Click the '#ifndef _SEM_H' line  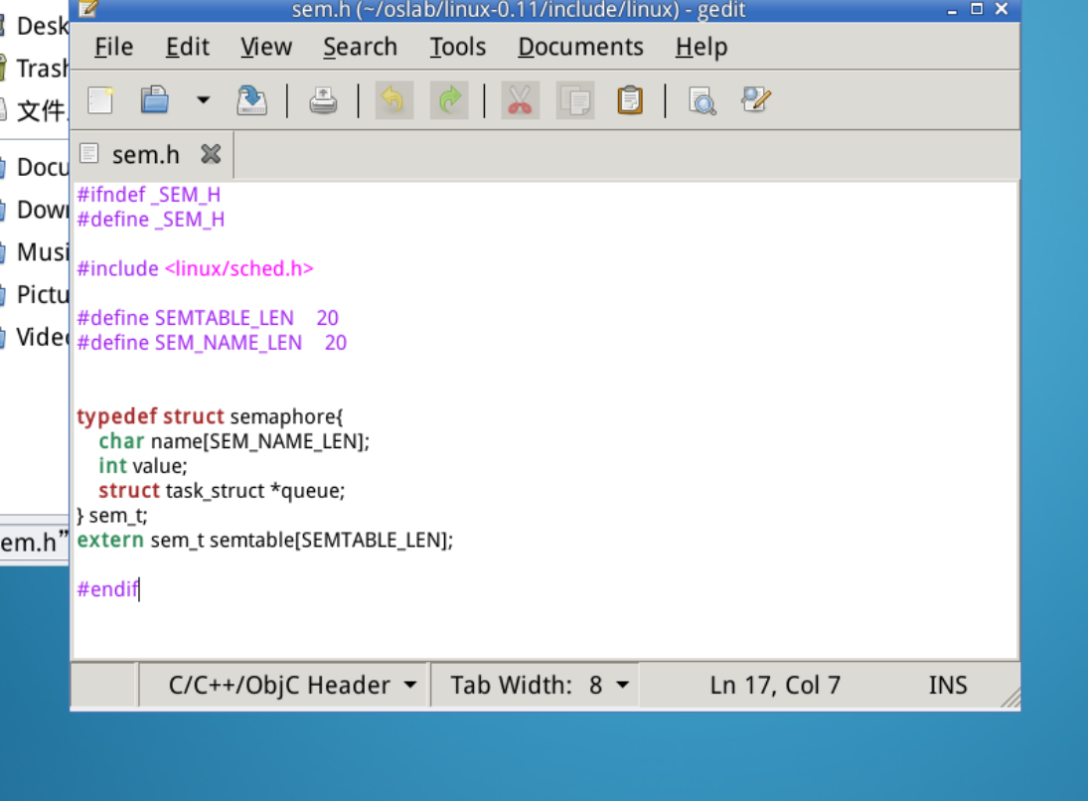point(148,195)
